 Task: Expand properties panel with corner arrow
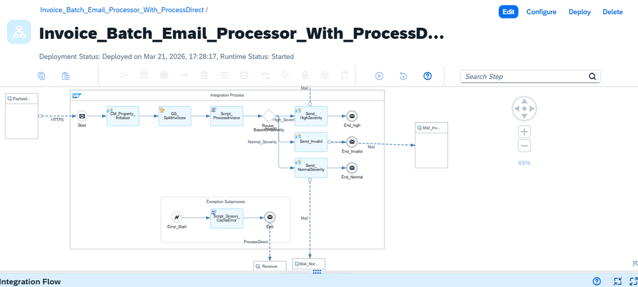click(x=635, y=264)
